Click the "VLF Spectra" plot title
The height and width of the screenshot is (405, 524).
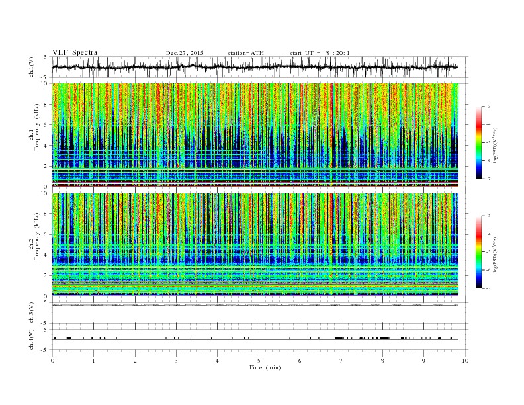tap(75, 52)
